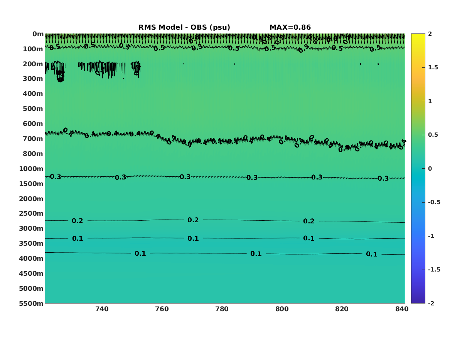The height and width of the screenshot is (337, 450).
Task: Click the '300m' depth axis label
Action: click(x=33, y=79)
